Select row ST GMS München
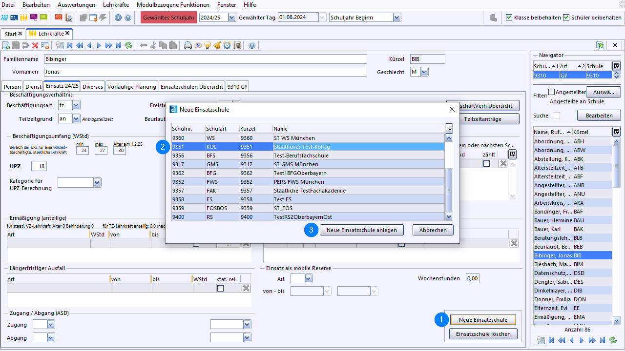625x351 pixels. (308, 164)
